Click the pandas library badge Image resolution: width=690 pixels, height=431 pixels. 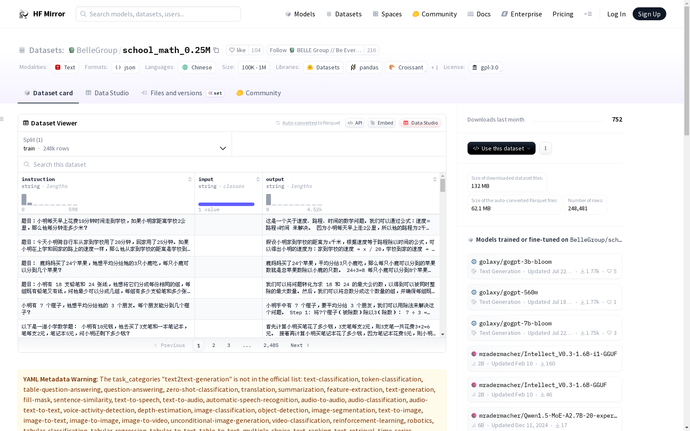[364, 67]
